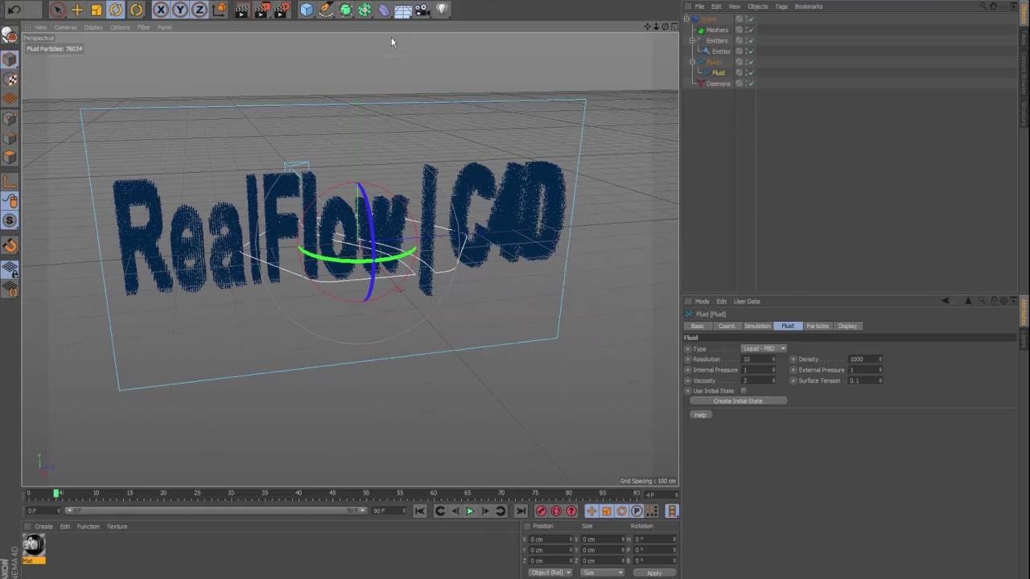Viewport: 1030px width, 579px height.
Task: Add a Camera object
Action: (x=422, y=10)
